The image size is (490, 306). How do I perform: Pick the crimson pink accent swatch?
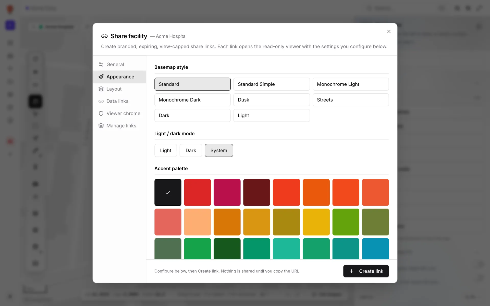click(227, 192)
